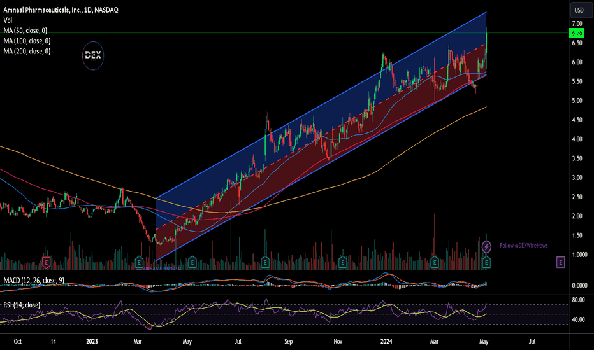
Task: Open the earnings marker near March 2024
Action: pyautogui.click(x=435, y=262)
